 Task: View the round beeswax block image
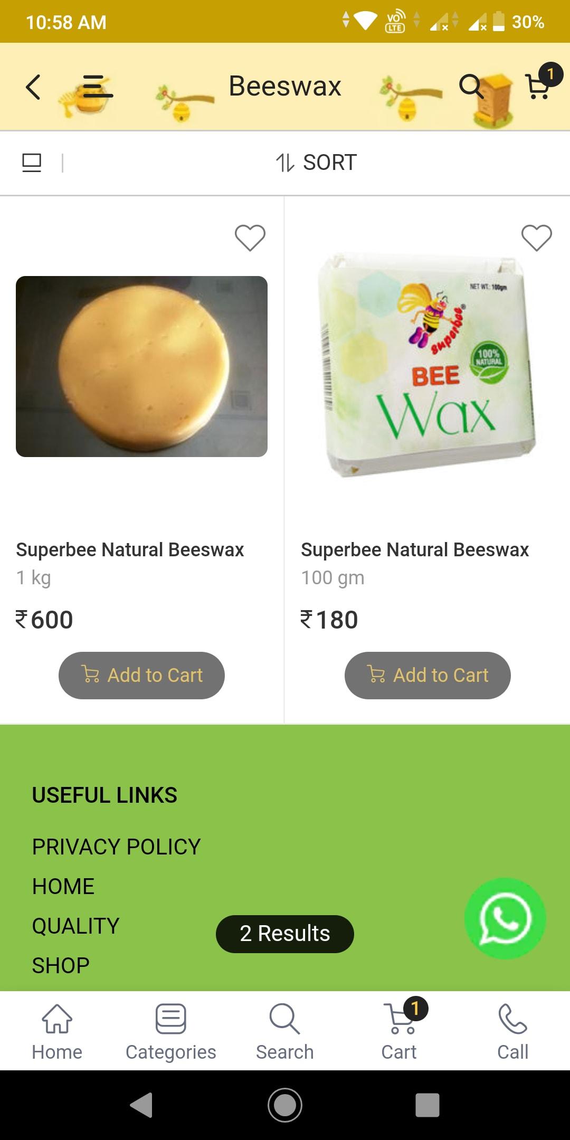pos(141,366)
